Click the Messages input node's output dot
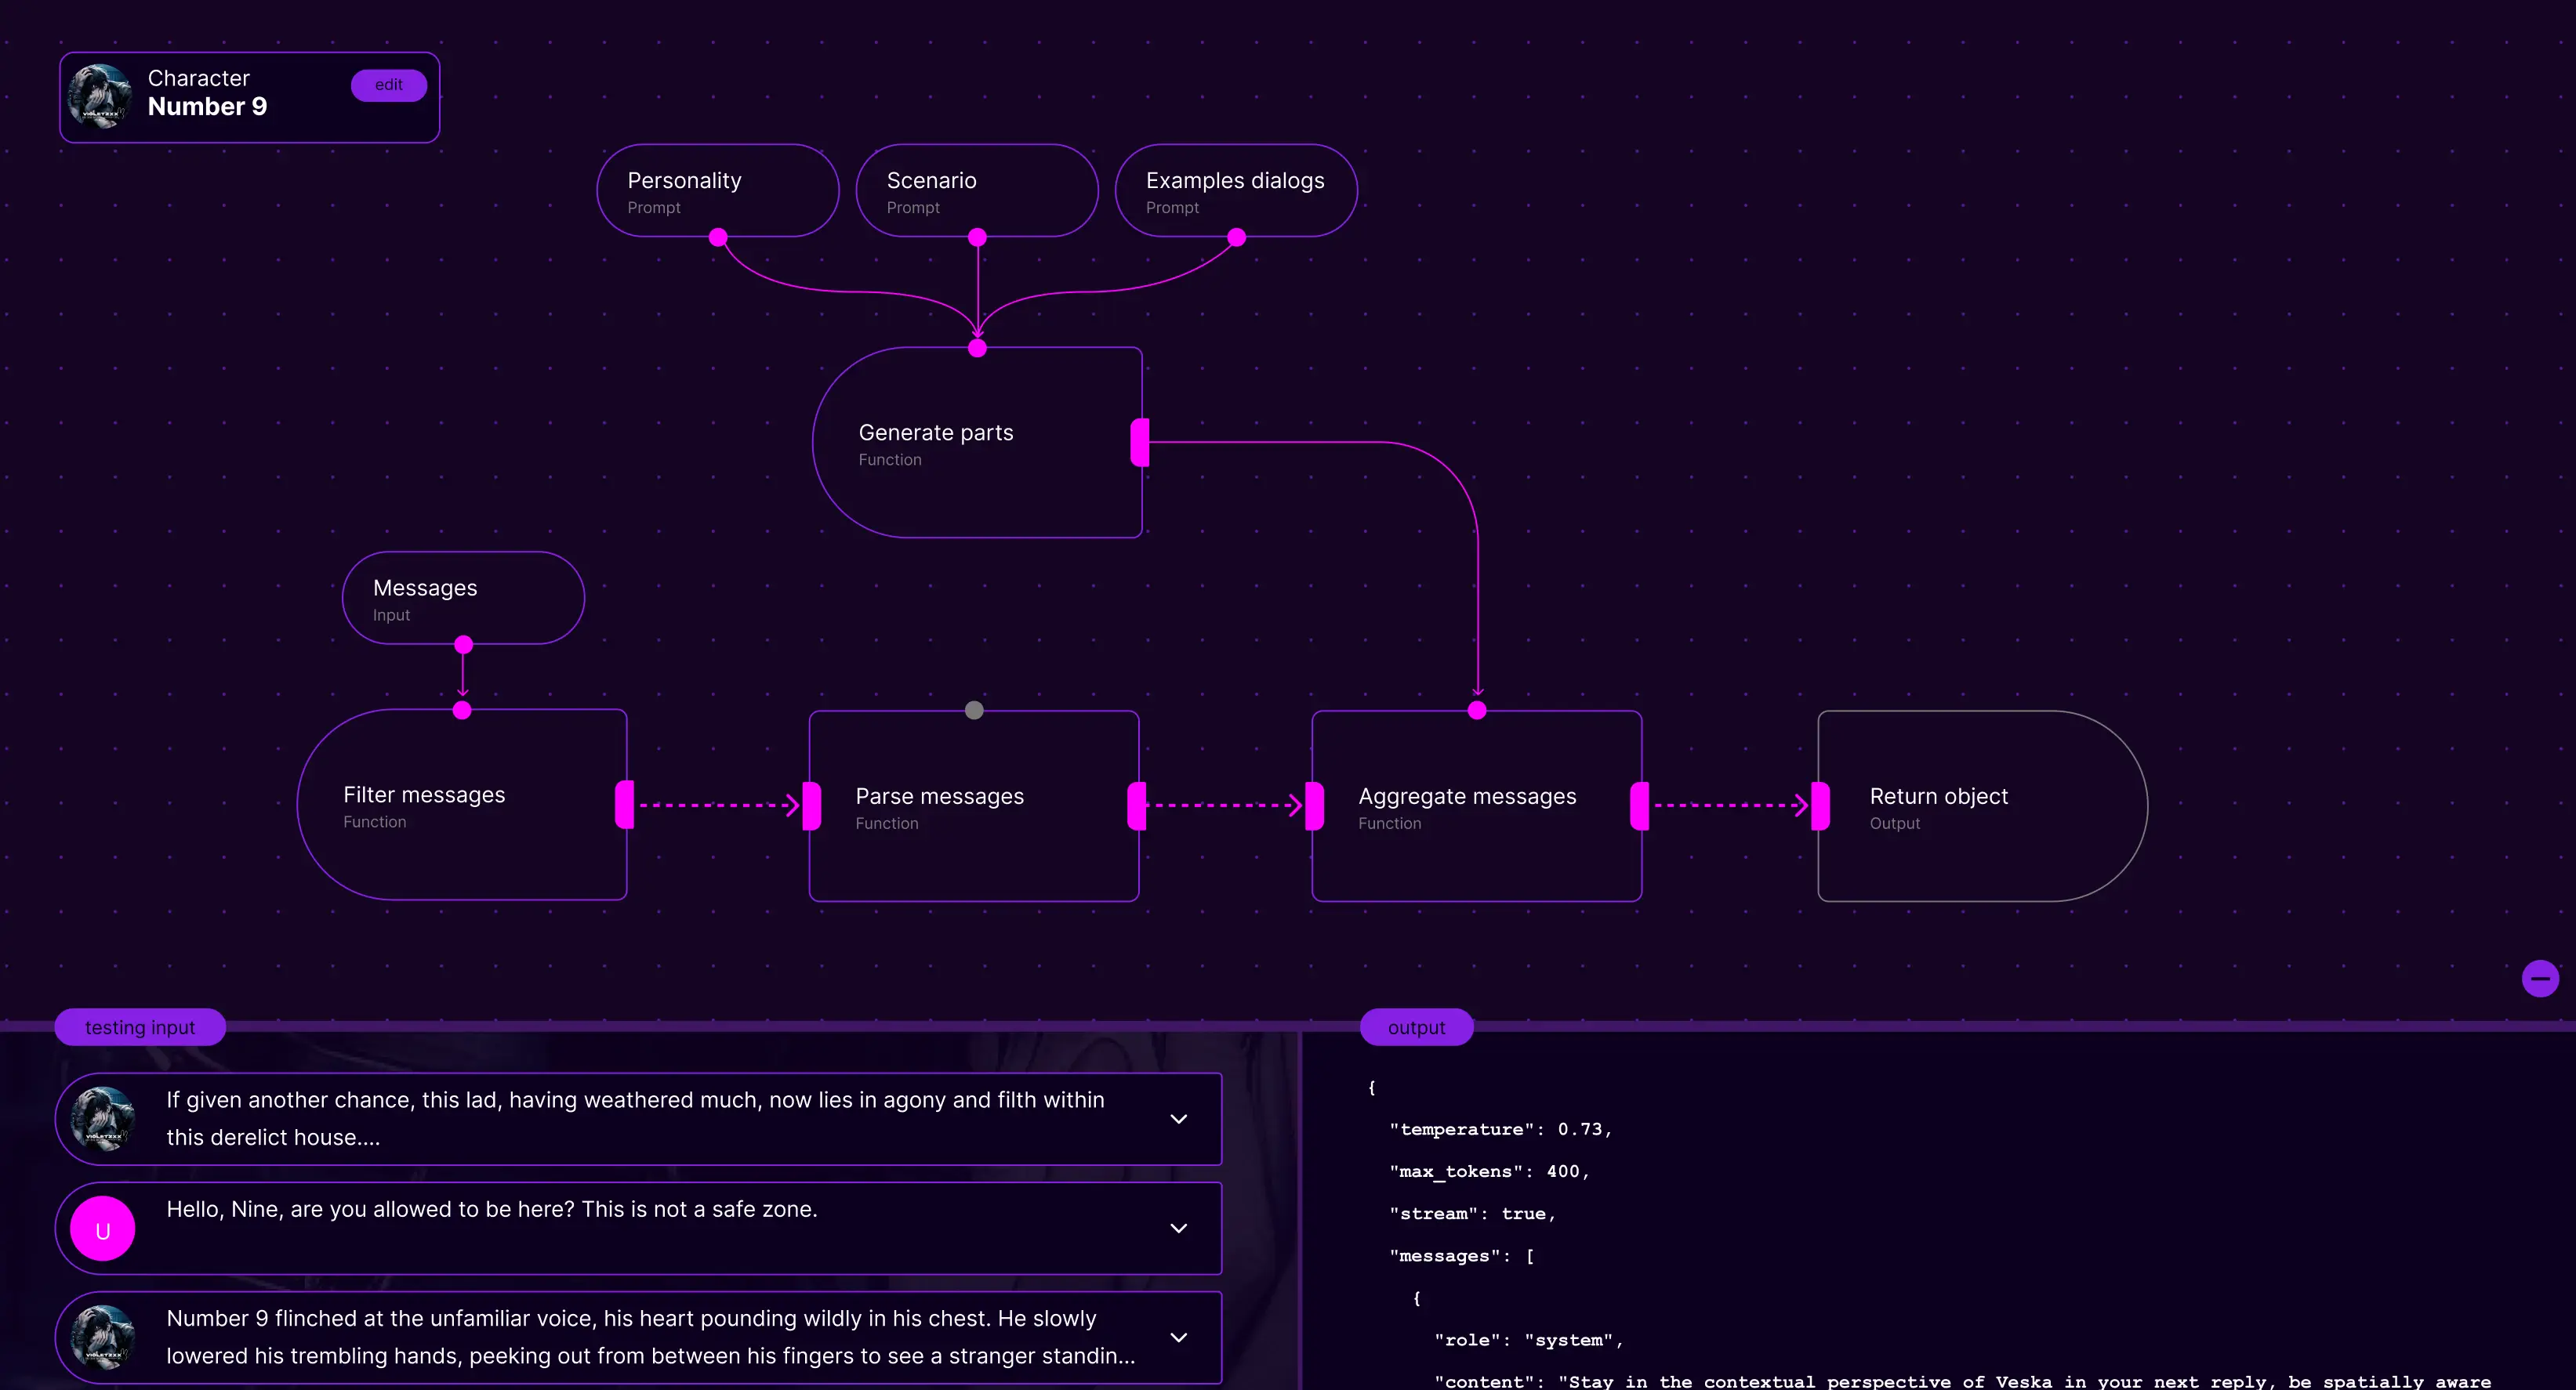This screenshot has width=2576, height=1390. tap(463, 645)
